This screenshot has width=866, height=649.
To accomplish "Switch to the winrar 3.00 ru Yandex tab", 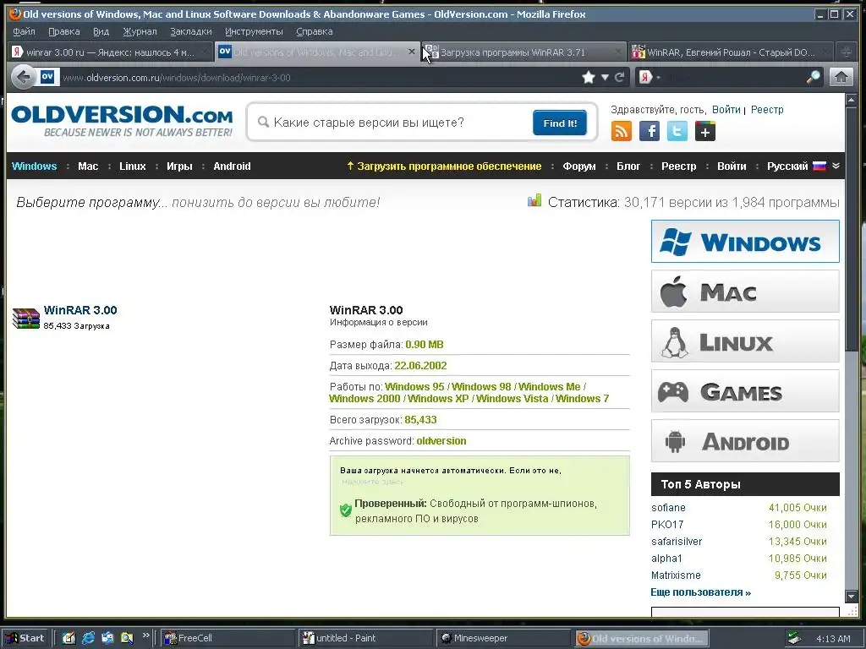I will click(x=111, y=52).
